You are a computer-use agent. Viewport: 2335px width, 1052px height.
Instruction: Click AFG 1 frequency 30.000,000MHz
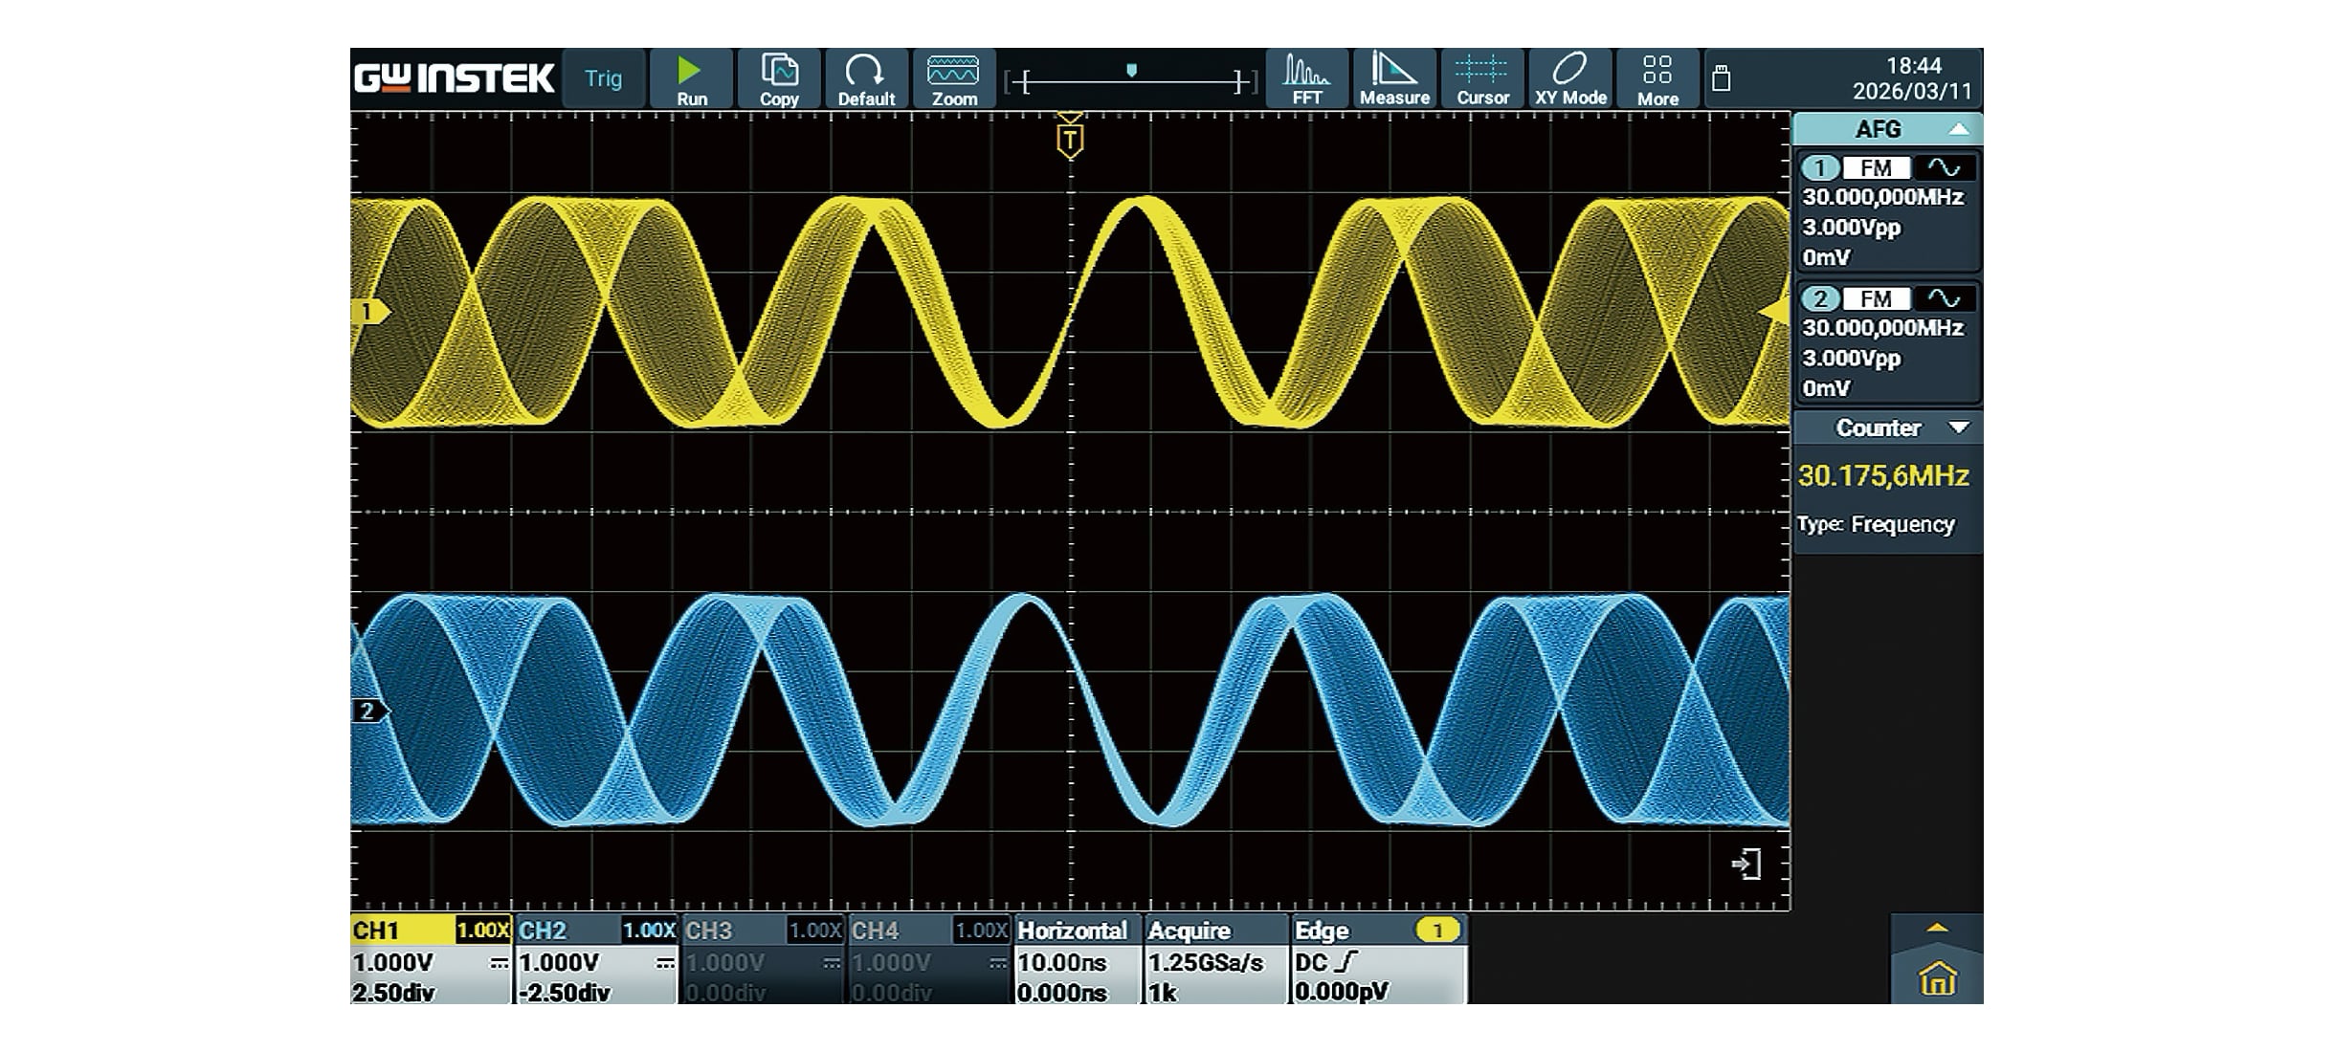click(x=1882, y=197)
